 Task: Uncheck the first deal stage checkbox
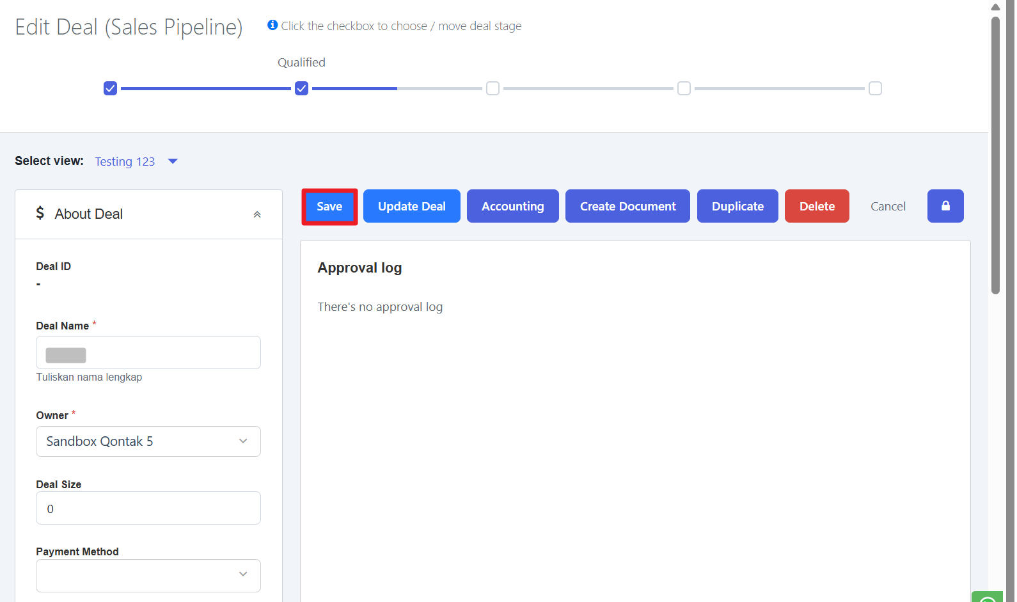pyautogui.click(x=110, y=88)
